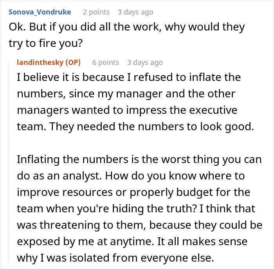Click the text 'try to fire you?'
The image size is (274, 269).
[x=46, y=43]
